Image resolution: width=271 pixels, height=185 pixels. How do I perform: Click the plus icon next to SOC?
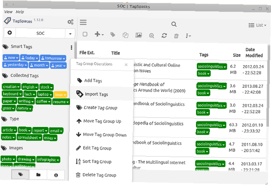(10, 32)
